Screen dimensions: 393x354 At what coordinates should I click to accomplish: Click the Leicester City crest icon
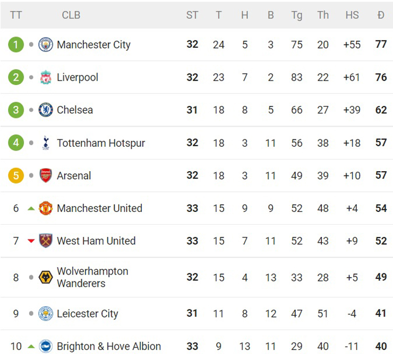pyautogui.click(x=46, y=314)
